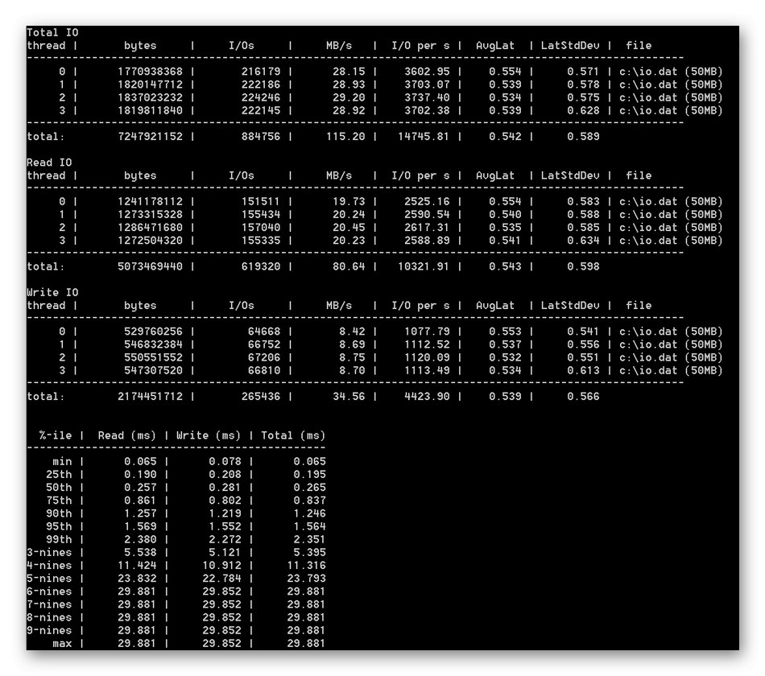
Task: Select the 'min' percentile row label
Action: click(62, 461)
